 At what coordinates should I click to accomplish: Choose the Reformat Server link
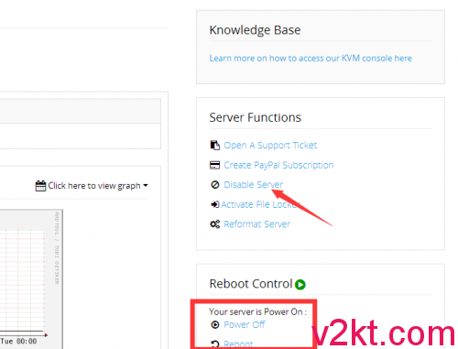(x=257, y=224)
